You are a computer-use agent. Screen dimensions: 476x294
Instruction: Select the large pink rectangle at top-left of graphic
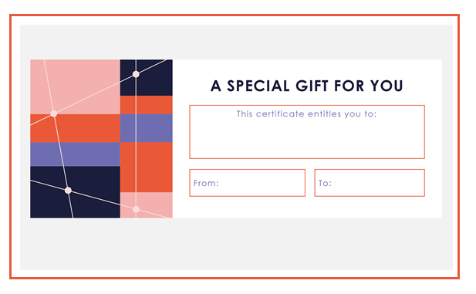[x=75, y=87]
